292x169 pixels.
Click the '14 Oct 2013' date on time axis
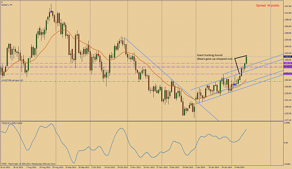click(x=109, y=167)
